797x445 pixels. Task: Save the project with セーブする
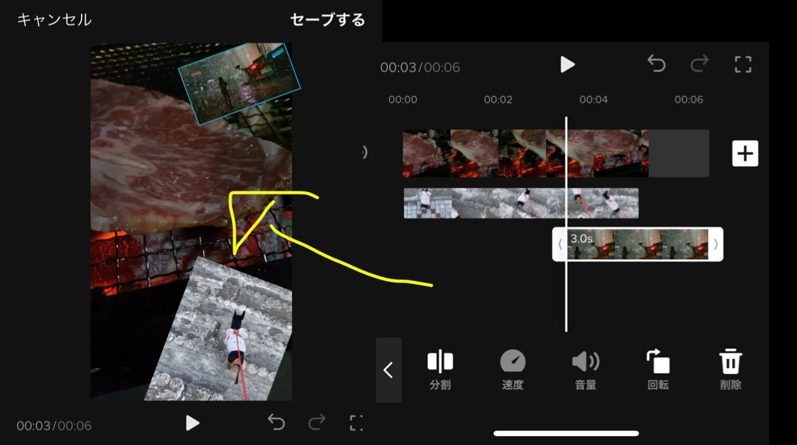point(327,20)
